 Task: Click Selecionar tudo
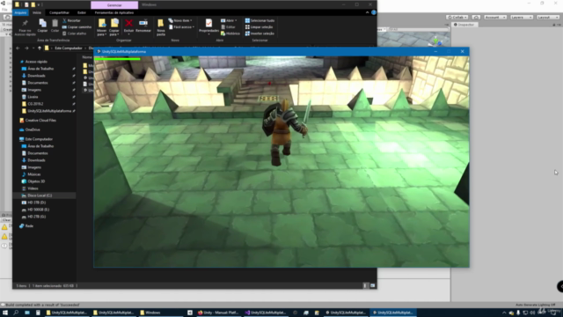coord(260,20)
